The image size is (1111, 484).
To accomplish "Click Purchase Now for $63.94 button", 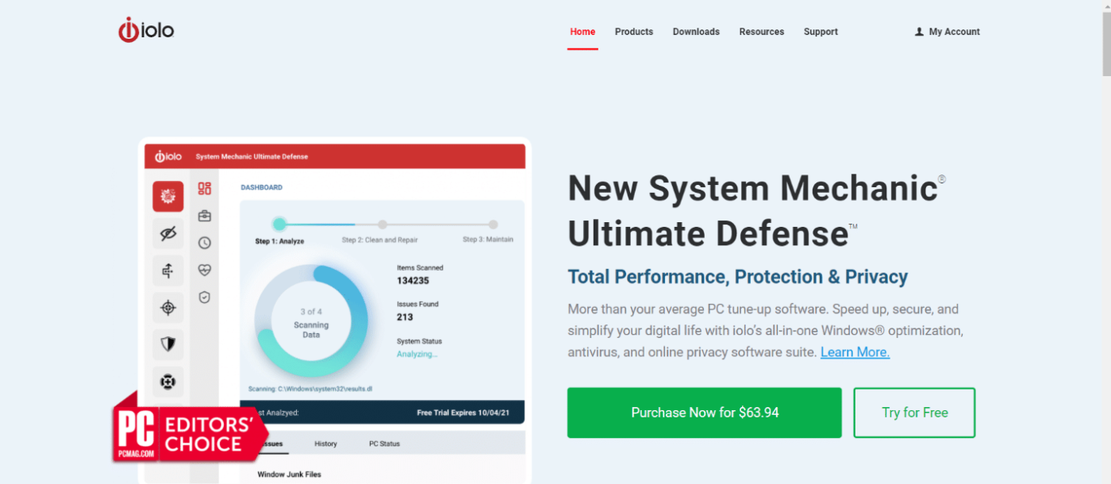I will tap(704, 413).
